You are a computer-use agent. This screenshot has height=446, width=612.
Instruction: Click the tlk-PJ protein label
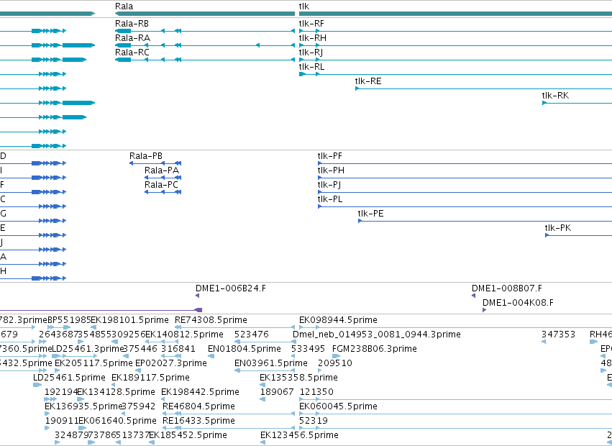pos(329,185)
